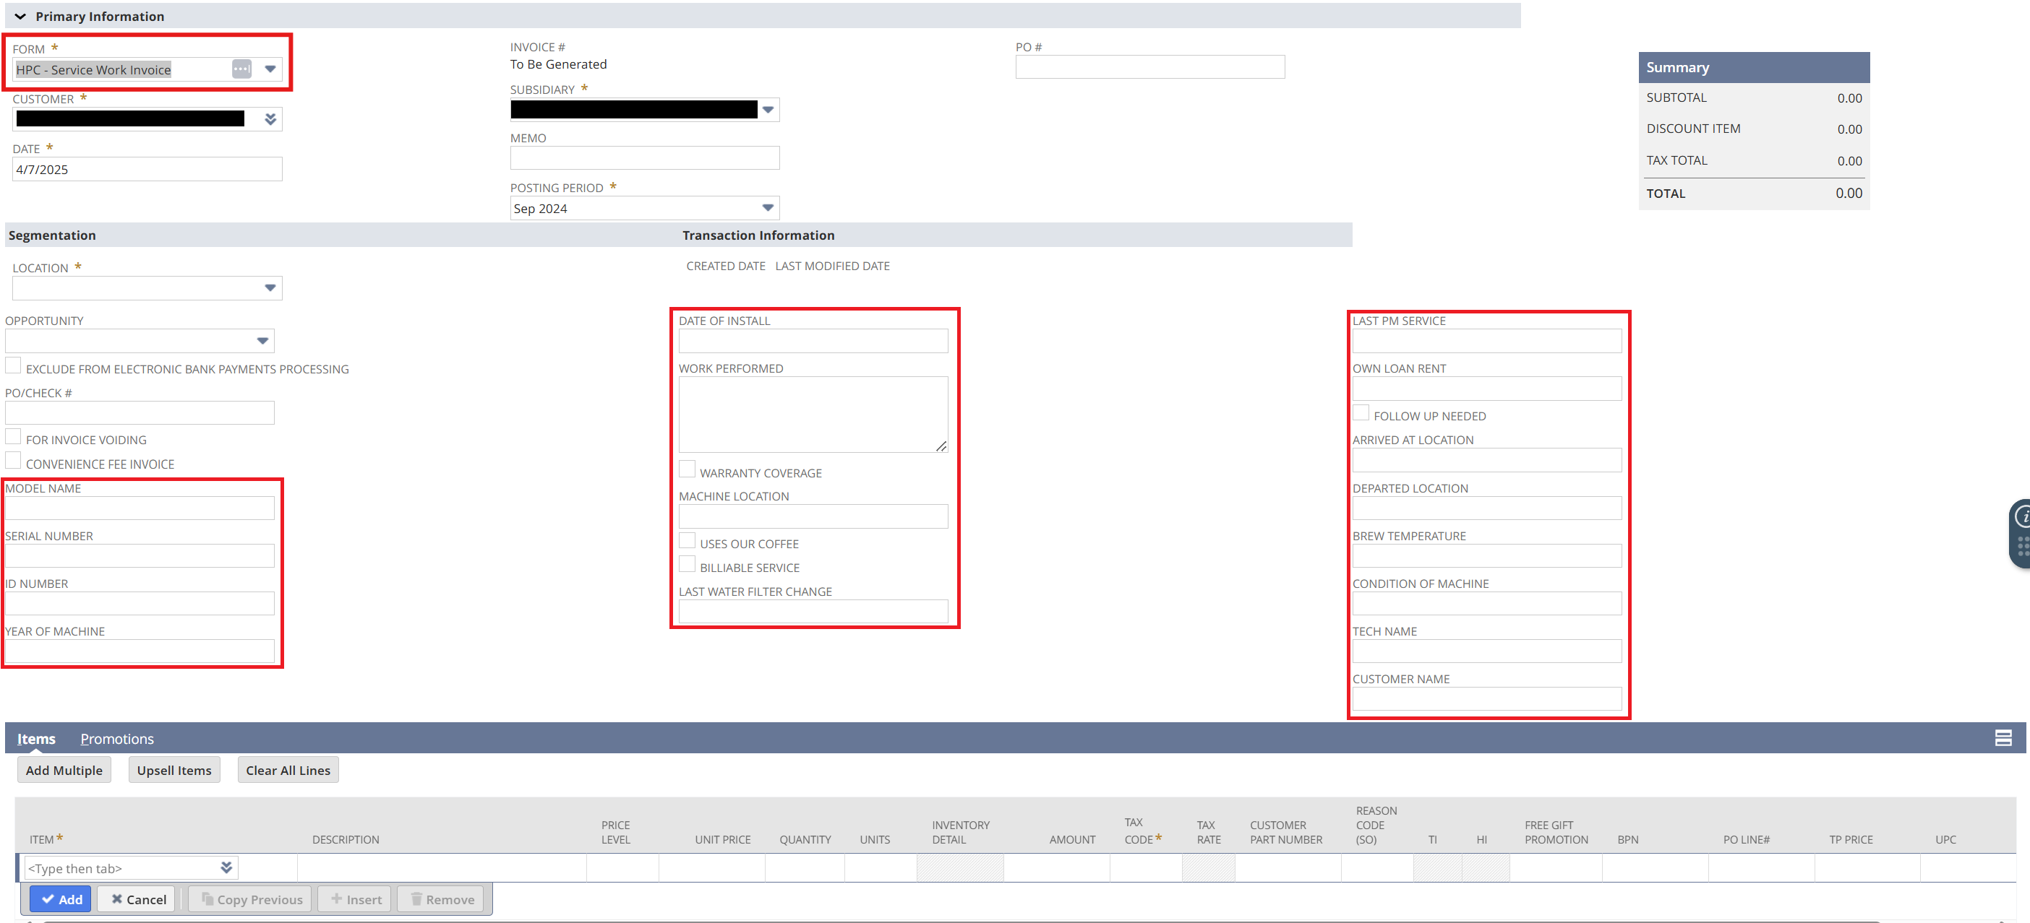Enable the Follow Up Needed checkbox
This screenshot has height=923, width=2030.
point(1361,412)
